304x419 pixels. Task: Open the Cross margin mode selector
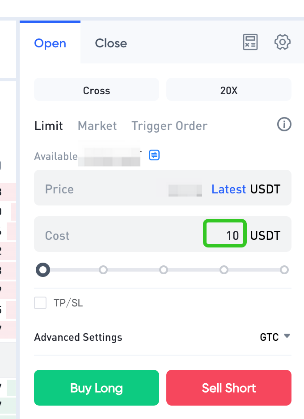97,90
